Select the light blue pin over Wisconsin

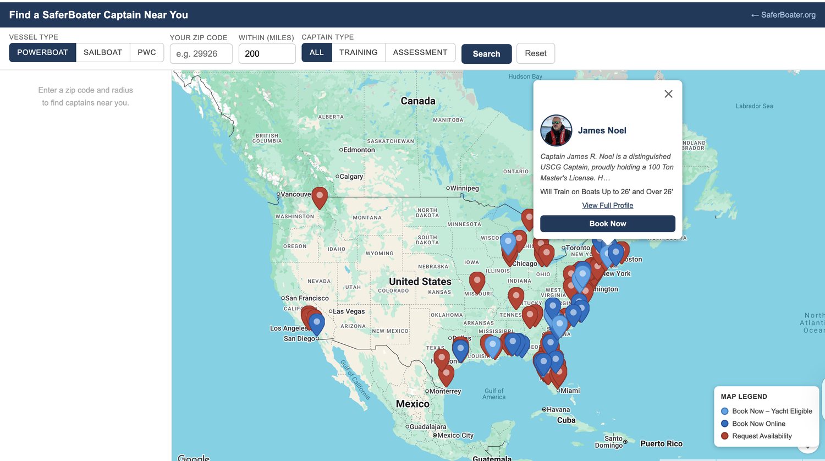click(x=508, y=244)
